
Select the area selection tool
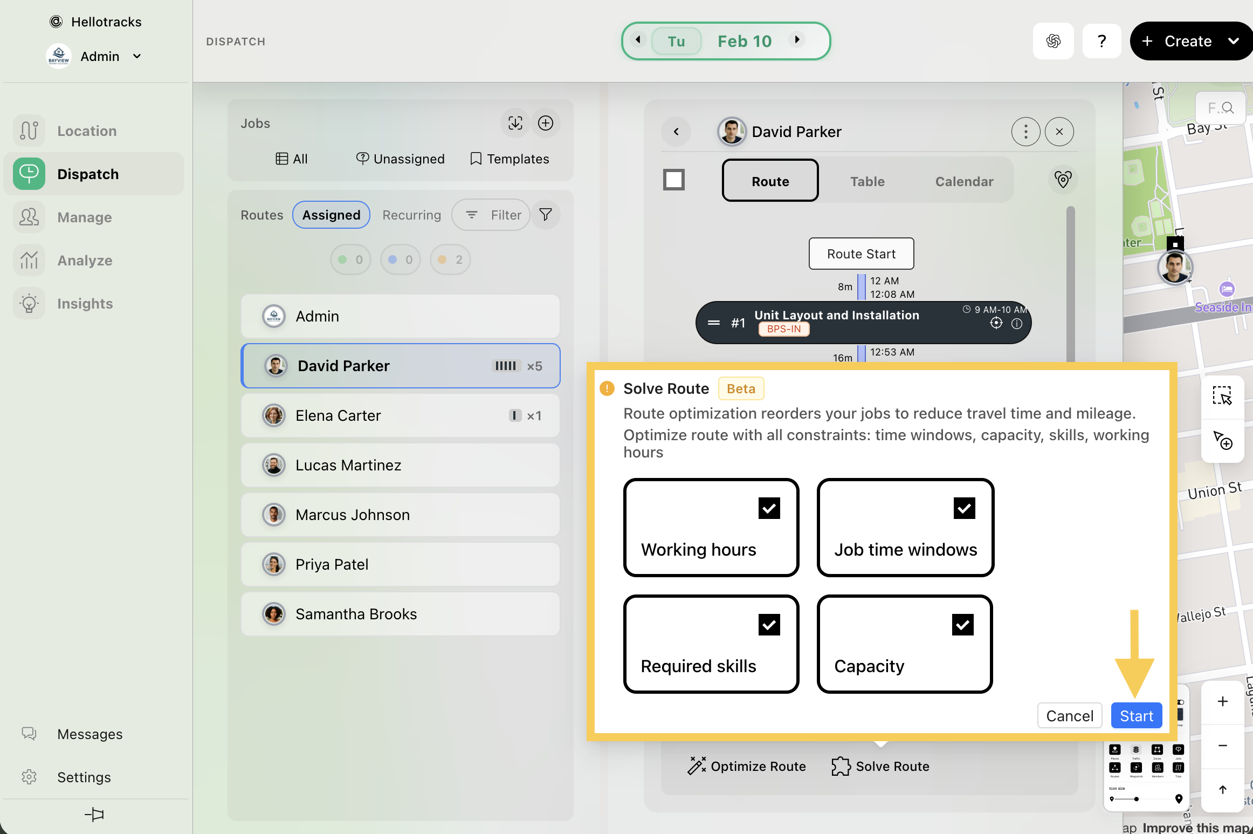pyautogui.click(x=1222, y=396)
